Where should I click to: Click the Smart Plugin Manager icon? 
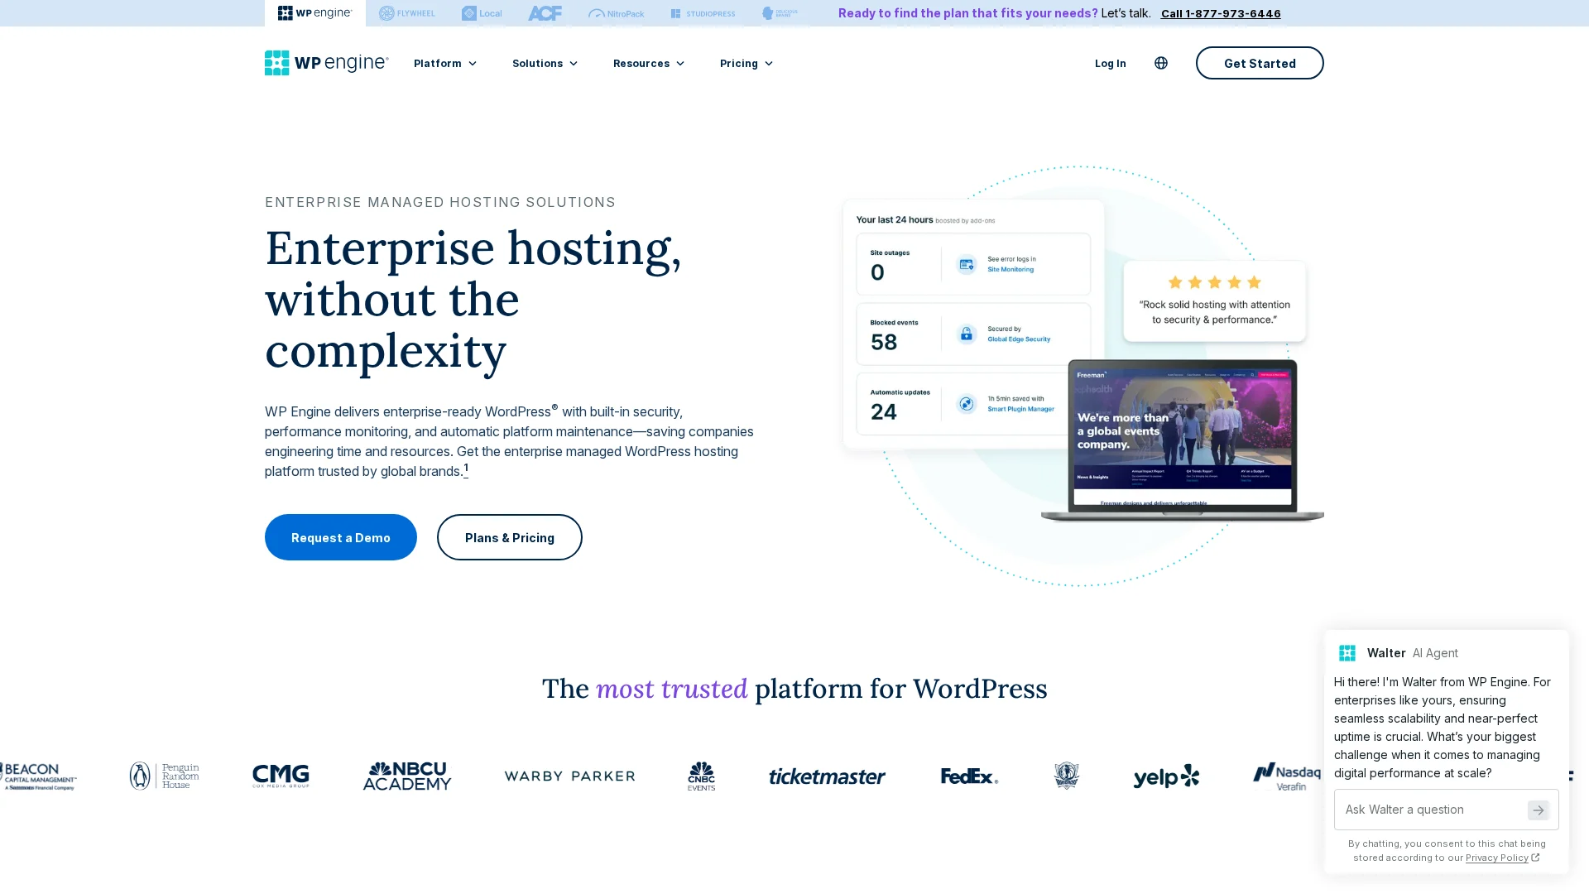(x=966, y=403)
